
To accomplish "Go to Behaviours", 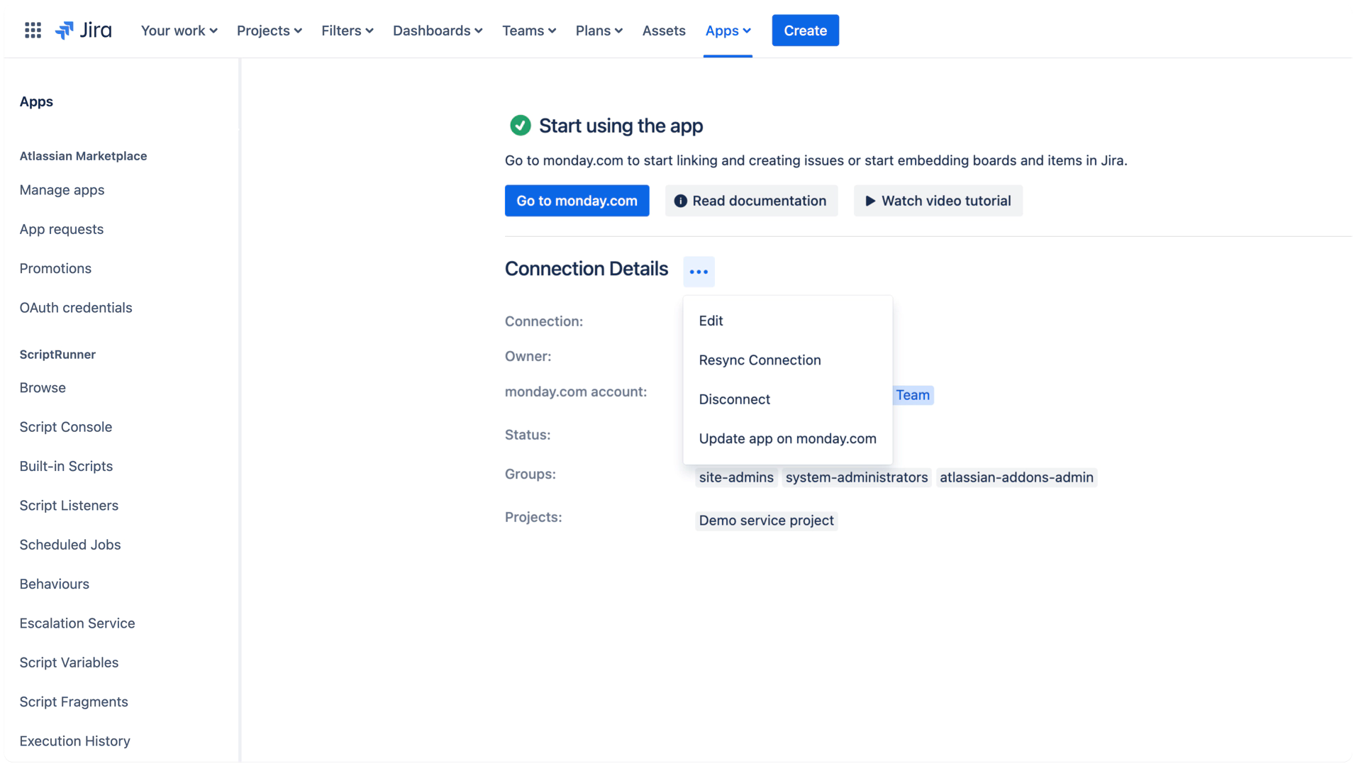I will [55, 584].
